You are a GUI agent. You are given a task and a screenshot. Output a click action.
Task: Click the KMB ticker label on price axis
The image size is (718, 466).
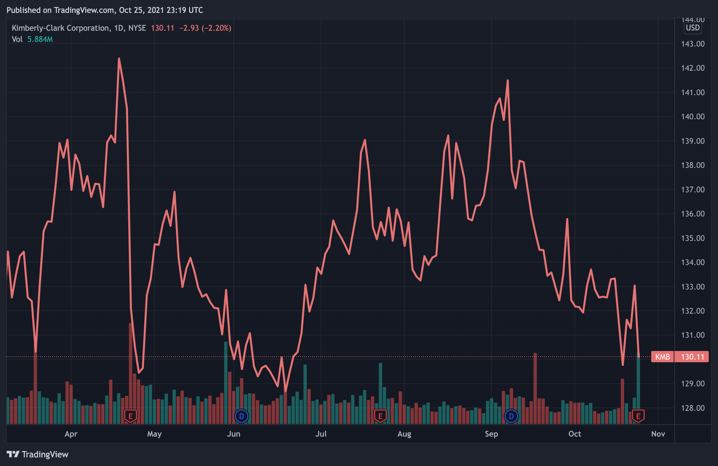[662, 357]
